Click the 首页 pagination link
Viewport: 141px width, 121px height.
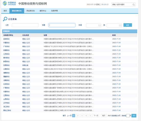(x=64, y=116)
